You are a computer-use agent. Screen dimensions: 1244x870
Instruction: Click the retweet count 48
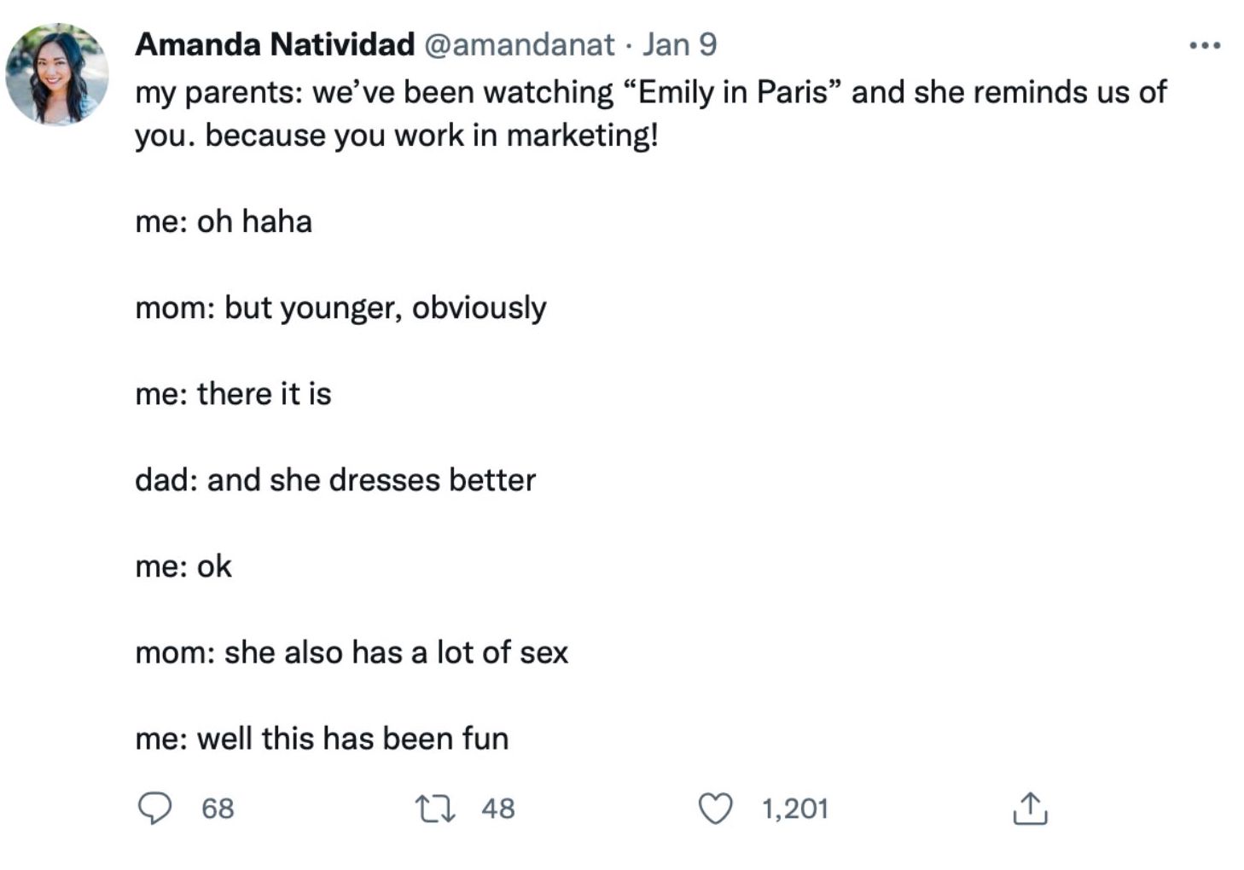498,809
